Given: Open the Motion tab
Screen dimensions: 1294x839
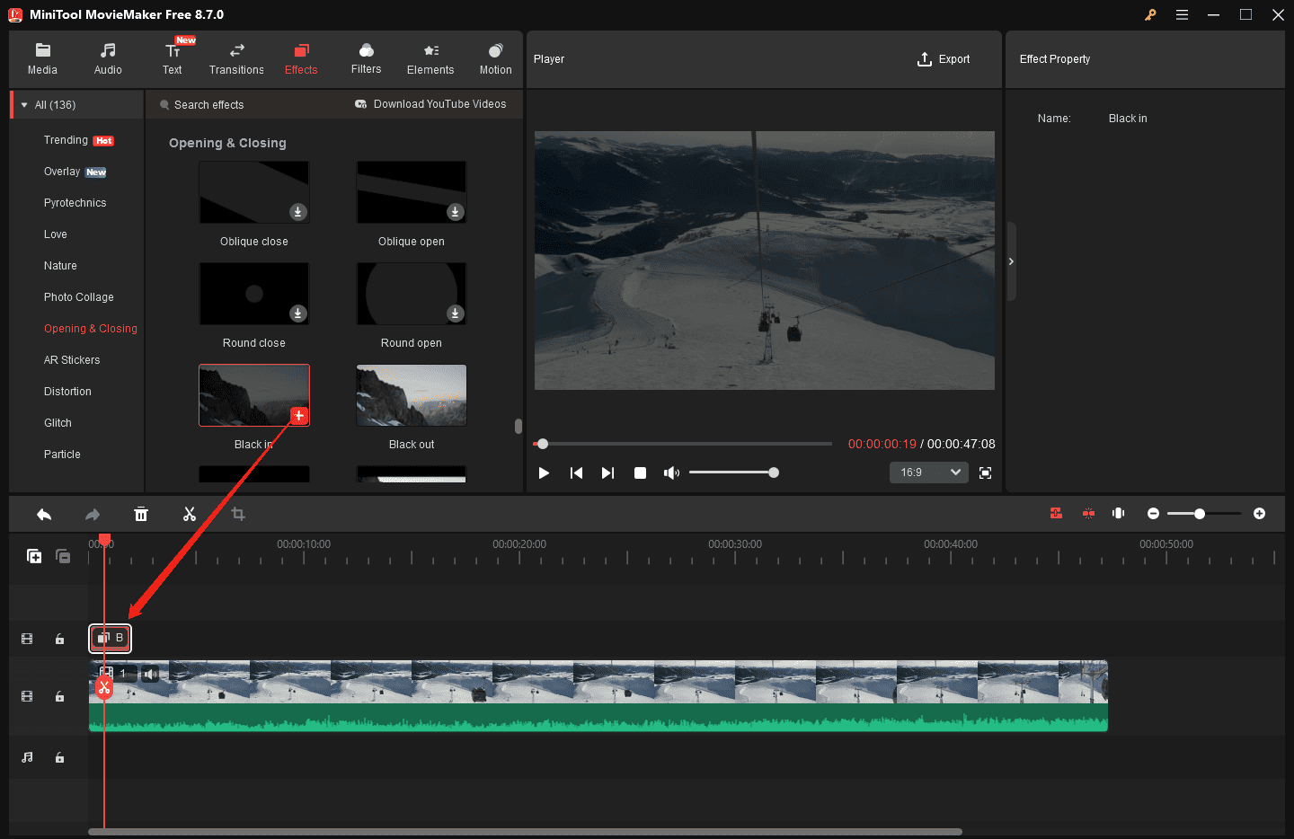Looking at the screenshot, I should tap(495, 59).
